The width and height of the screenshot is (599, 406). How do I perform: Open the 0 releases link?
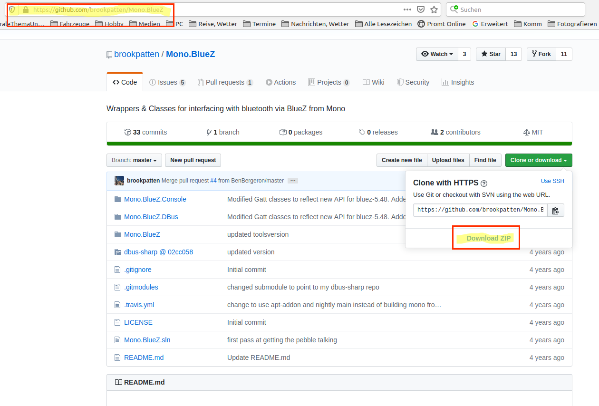[378, 132]
